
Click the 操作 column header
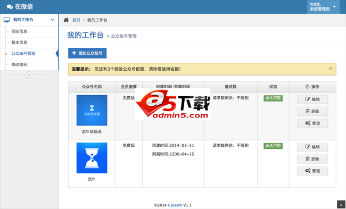pos(312,87)
